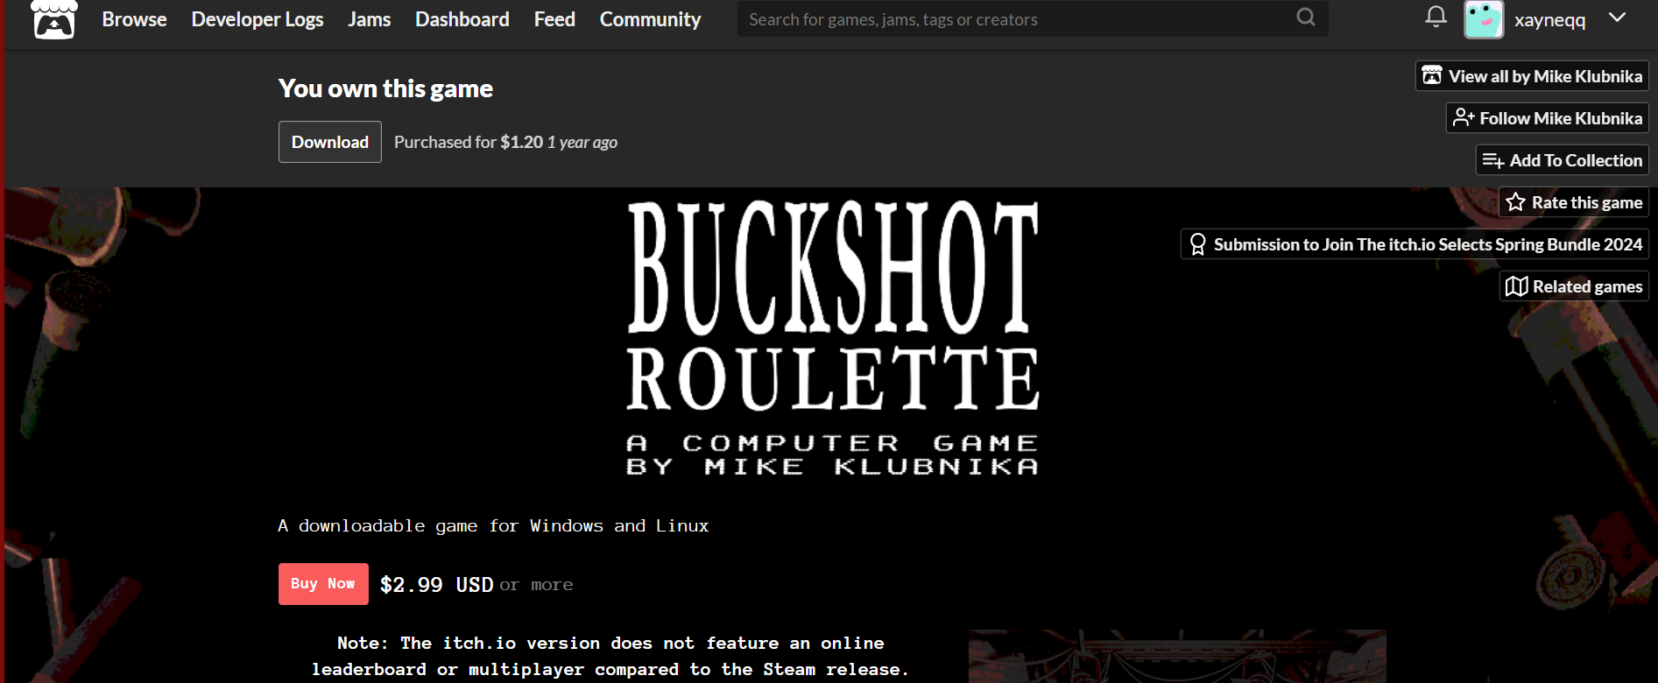Click the 'You own this game' heading
The height and width of the screenshot is (683, 1658).
tap(385, 88)
